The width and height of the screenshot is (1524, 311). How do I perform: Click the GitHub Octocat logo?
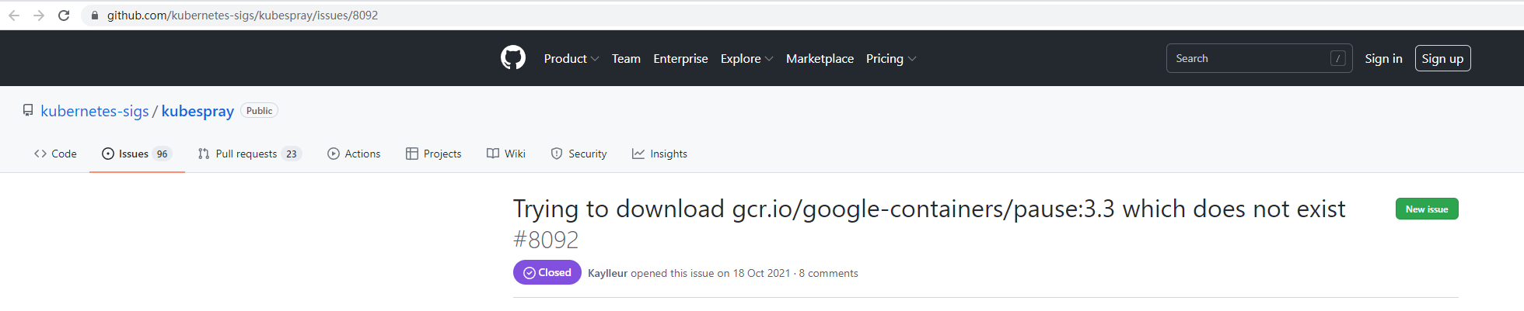coord(513,58)
